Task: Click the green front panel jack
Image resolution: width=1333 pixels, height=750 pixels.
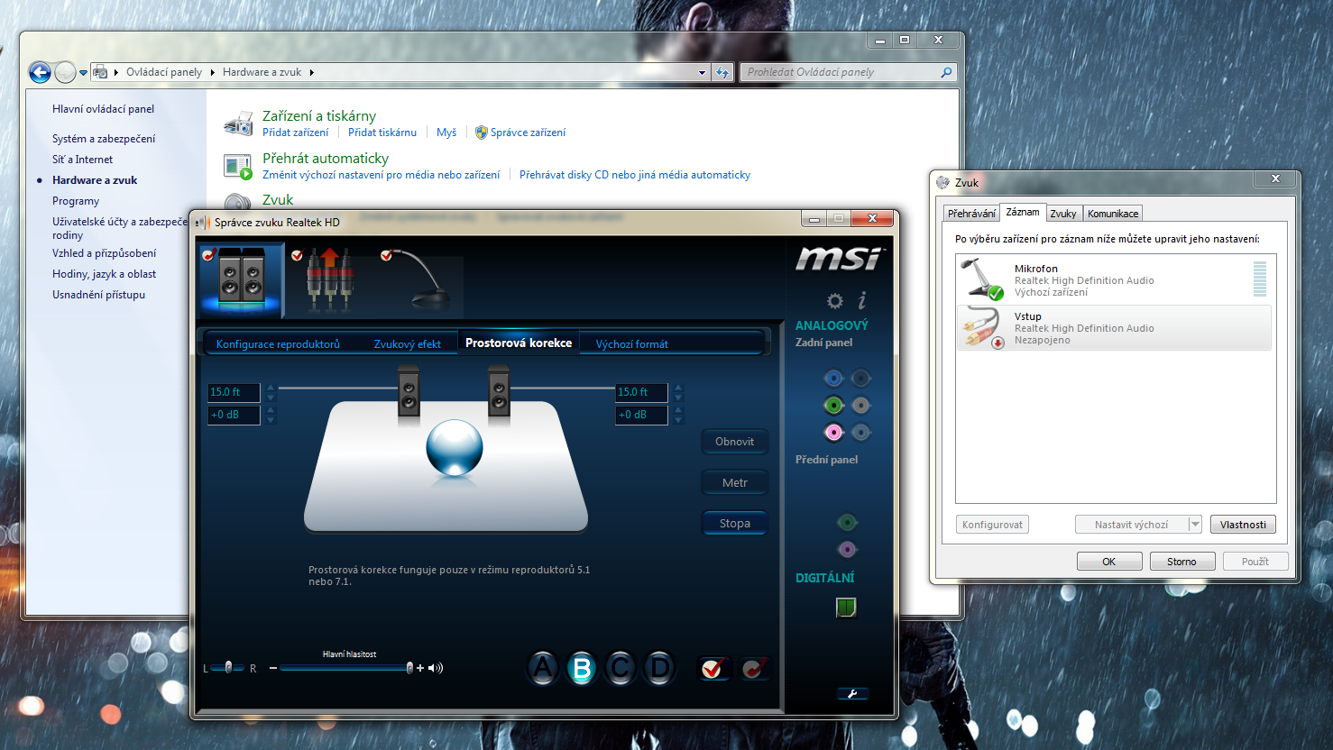Action: (x=847, y=522)
